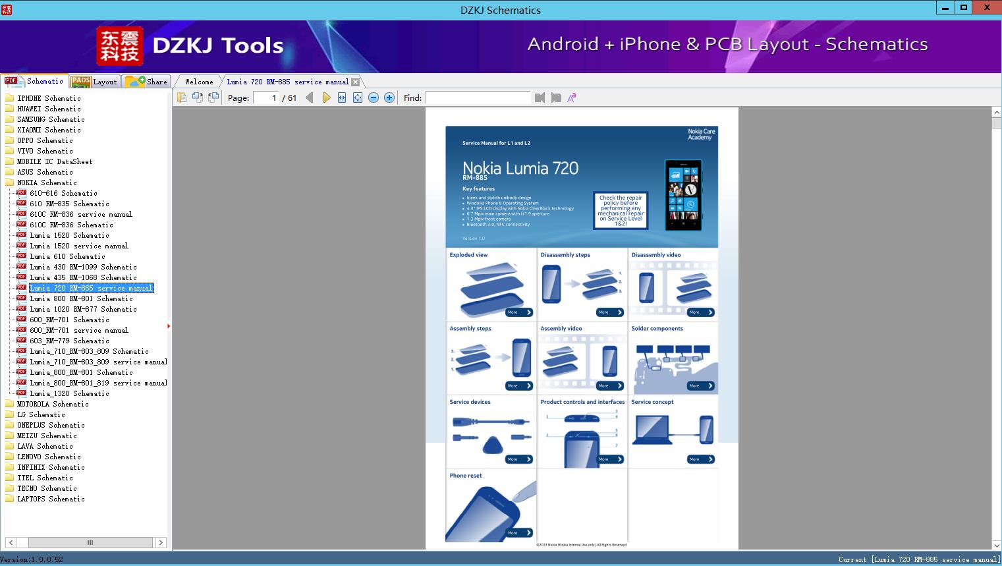The height and width of the screenshot is (566, 1002).
Task: Zoom in with the plus icon
Action: pyautogui.click(x=389, y=98)
